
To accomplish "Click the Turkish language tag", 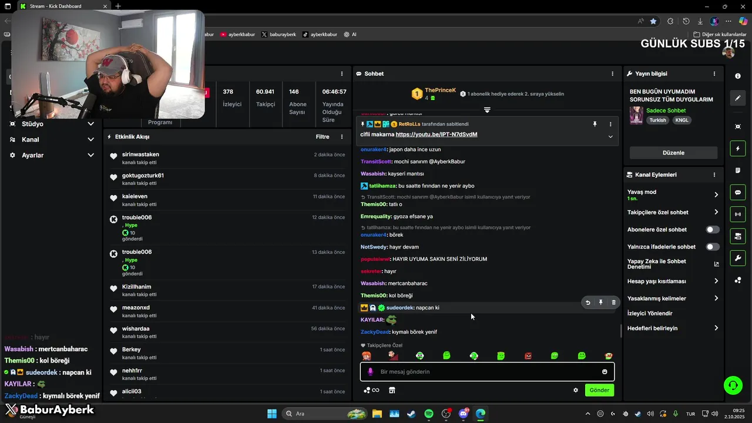I will click(658, 120).
